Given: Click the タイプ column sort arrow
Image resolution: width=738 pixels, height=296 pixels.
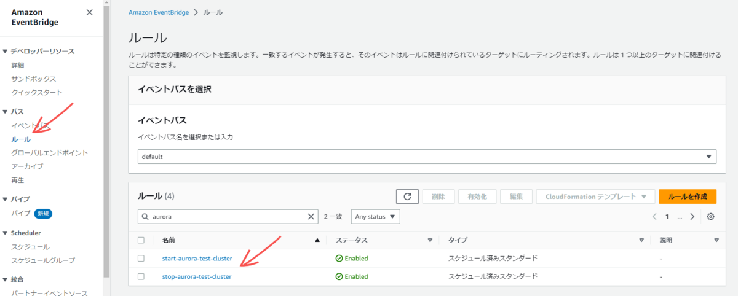Looking at the screenshot, I should coord(641,240).
